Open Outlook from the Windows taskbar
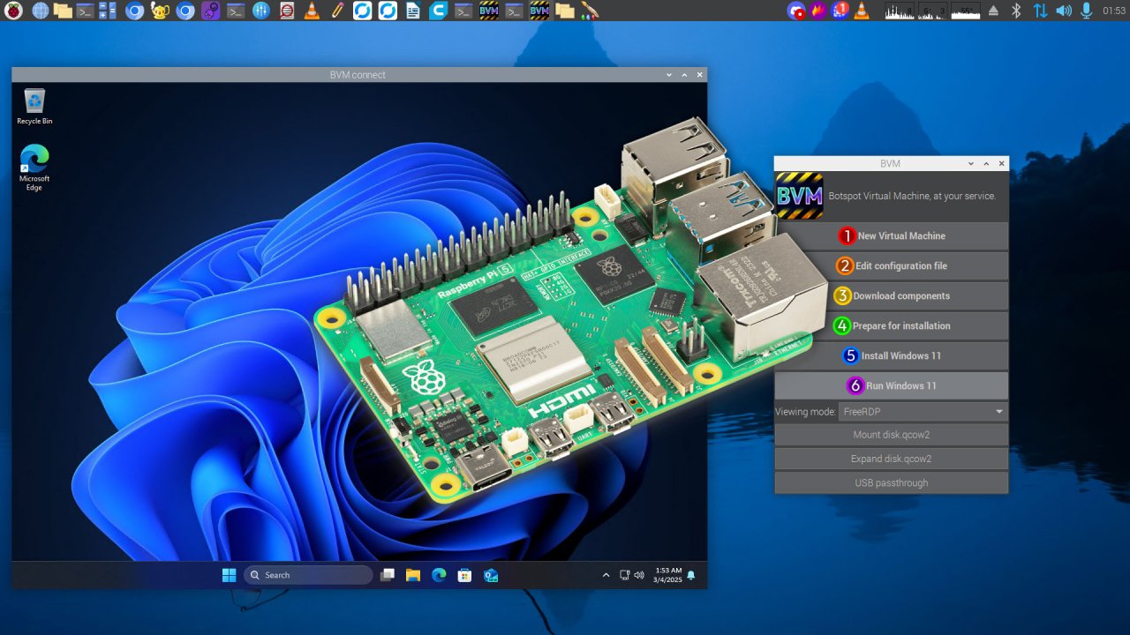 (491, 575)
